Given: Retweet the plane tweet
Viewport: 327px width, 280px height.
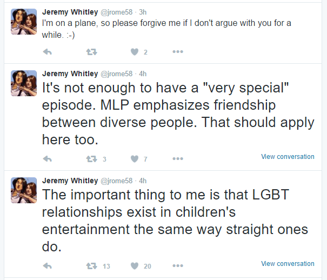Looking at the screenshot, I should [91, 52].
